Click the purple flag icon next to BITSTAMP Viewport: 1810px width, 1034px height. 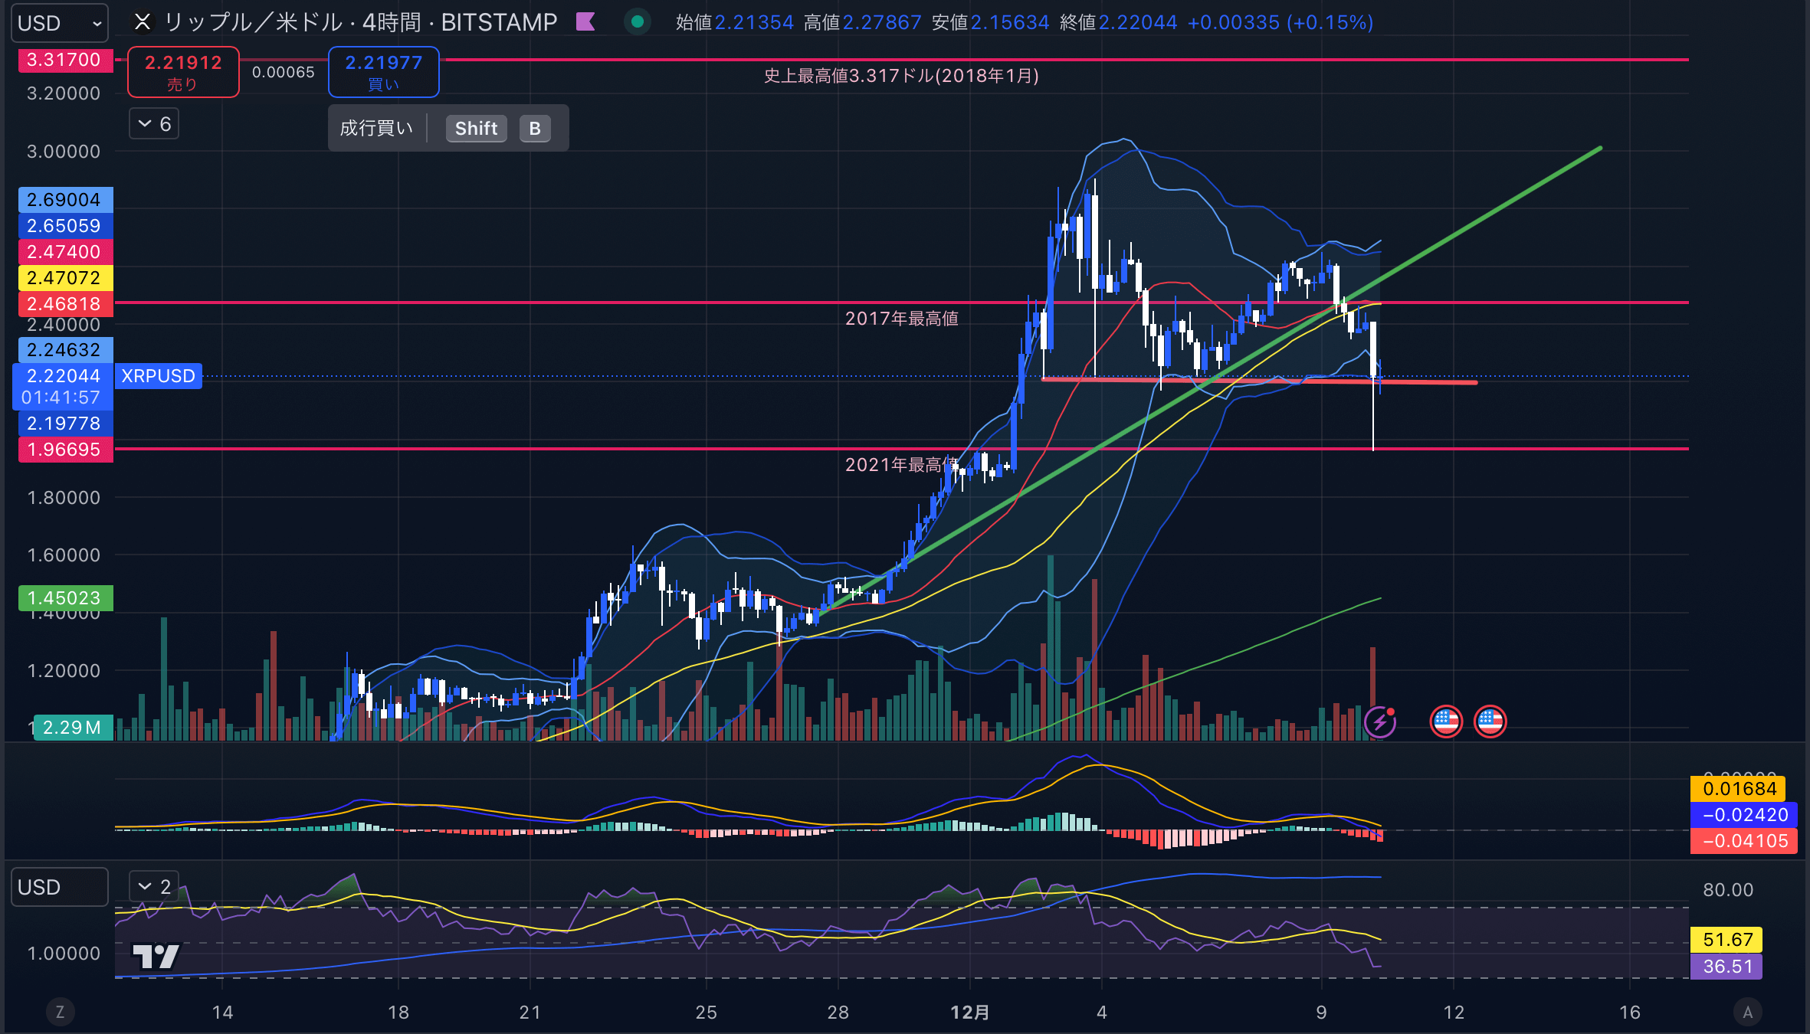585,22
